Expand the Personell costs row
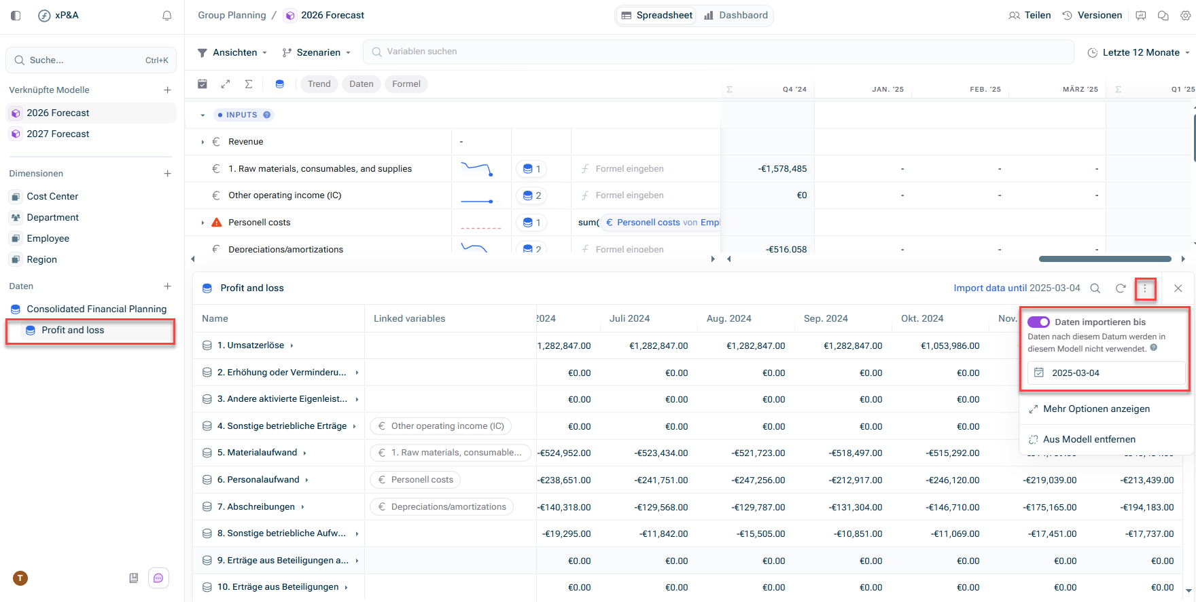Viewport: 1196px width, 602px height. pyautogui.click(x=203, y=223)
